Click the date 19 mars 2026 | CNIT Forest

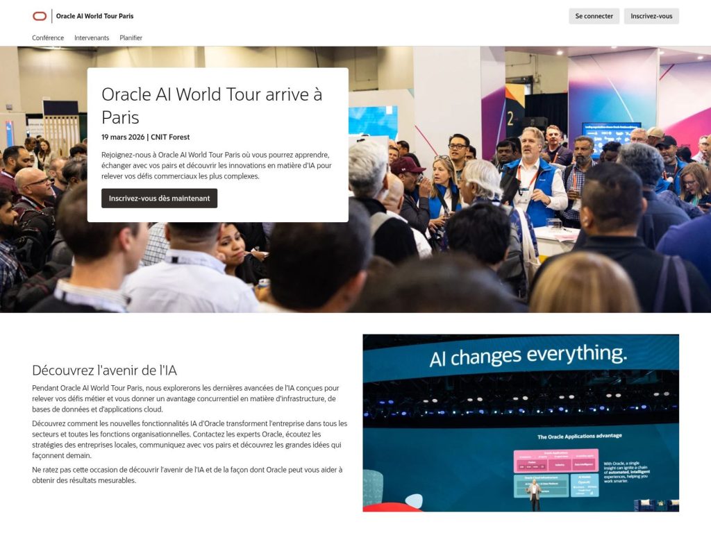[146, 137]
